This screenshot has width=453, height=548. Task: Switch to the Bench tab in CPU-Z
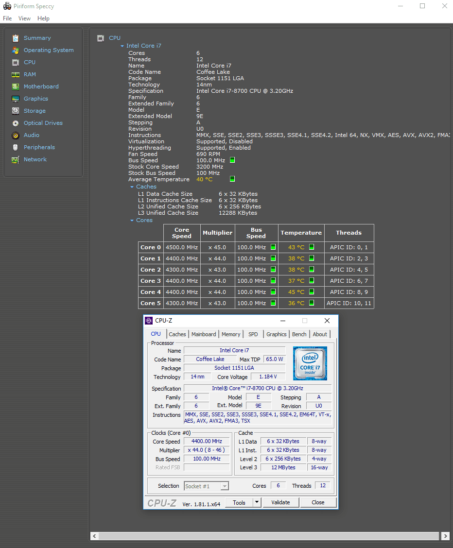coord(299,334)
